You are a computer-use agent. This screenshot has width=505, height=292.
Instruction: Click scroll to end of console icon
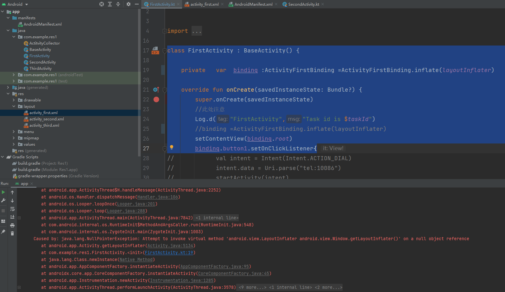[12, 217]
